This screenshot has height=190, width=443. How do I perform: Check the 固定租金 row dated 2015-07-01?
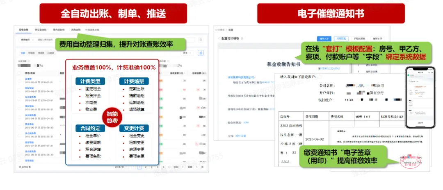pos(20,144)
